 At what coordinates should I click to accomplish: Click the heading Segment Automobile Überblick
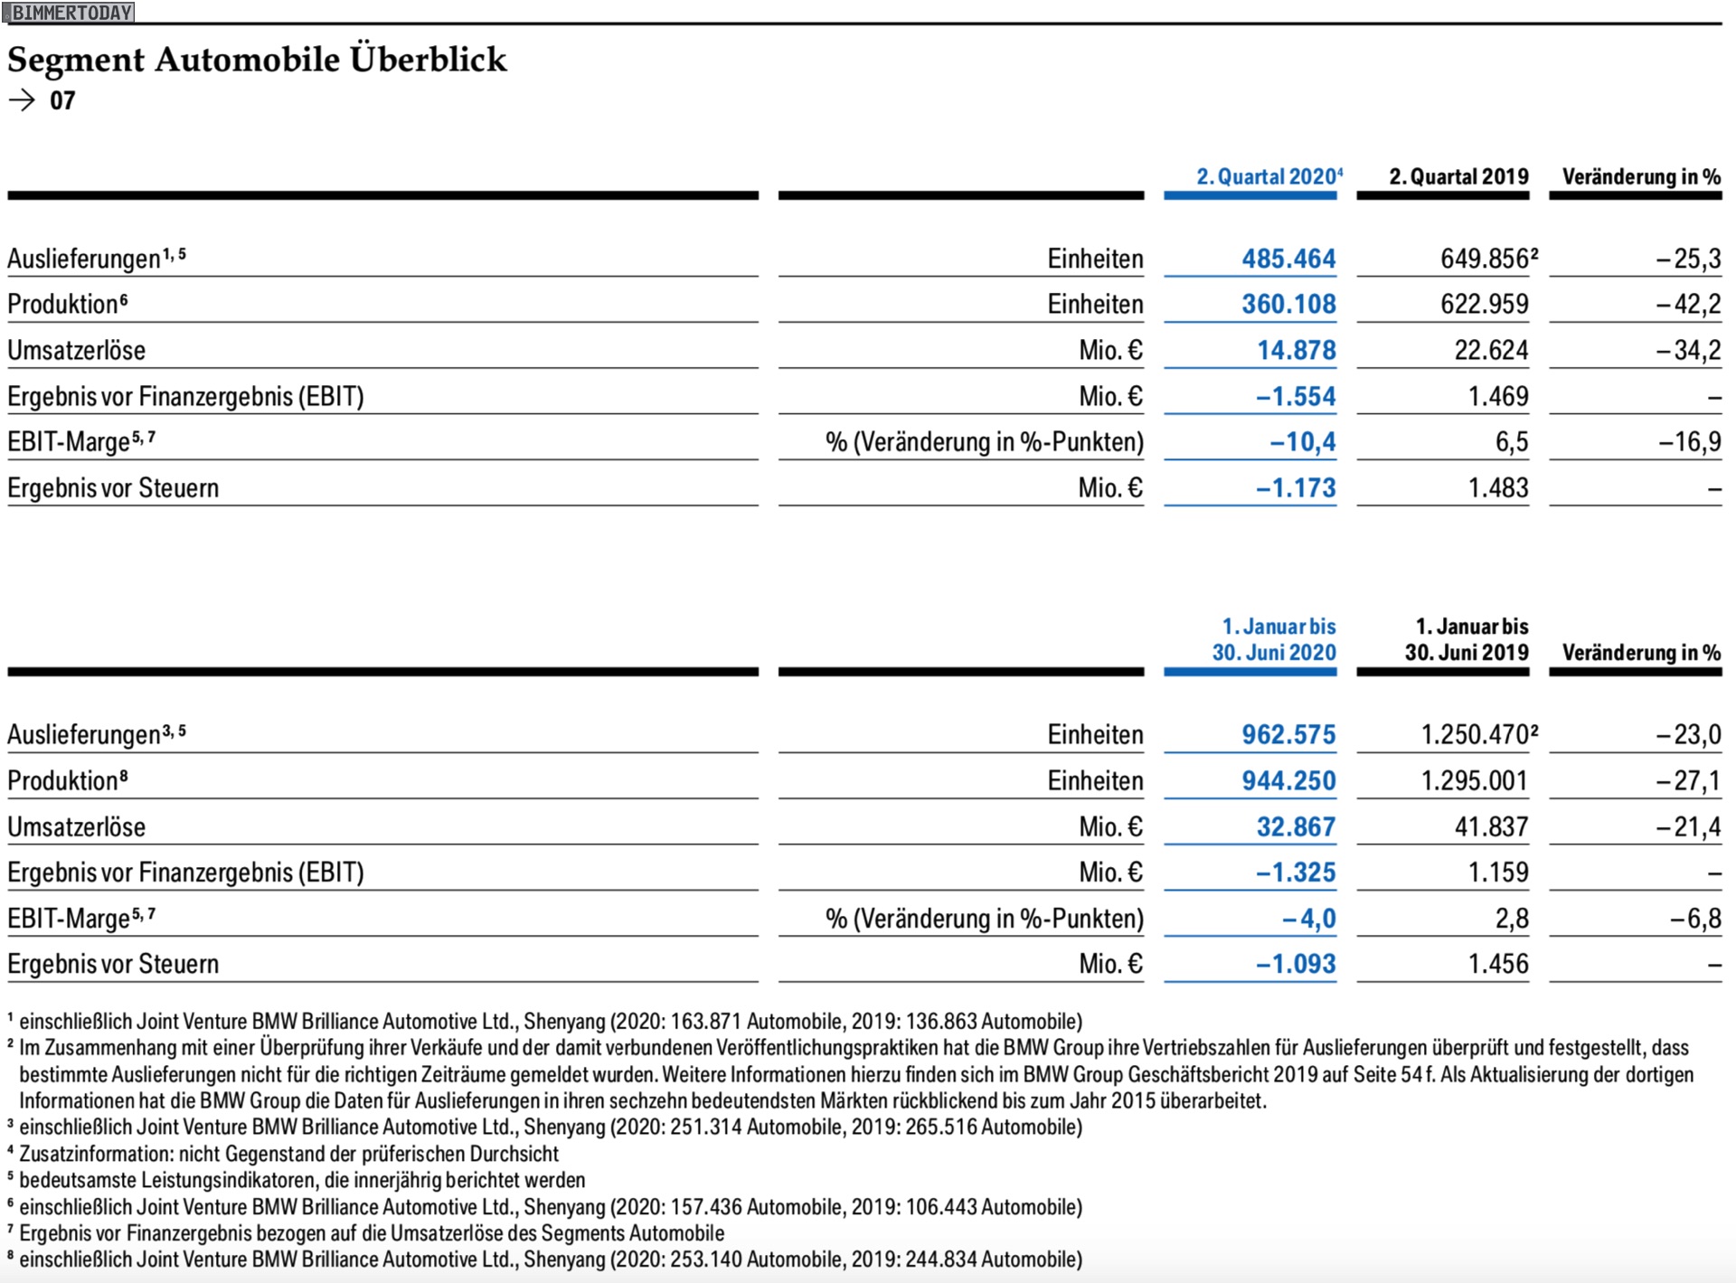point(257,60)
